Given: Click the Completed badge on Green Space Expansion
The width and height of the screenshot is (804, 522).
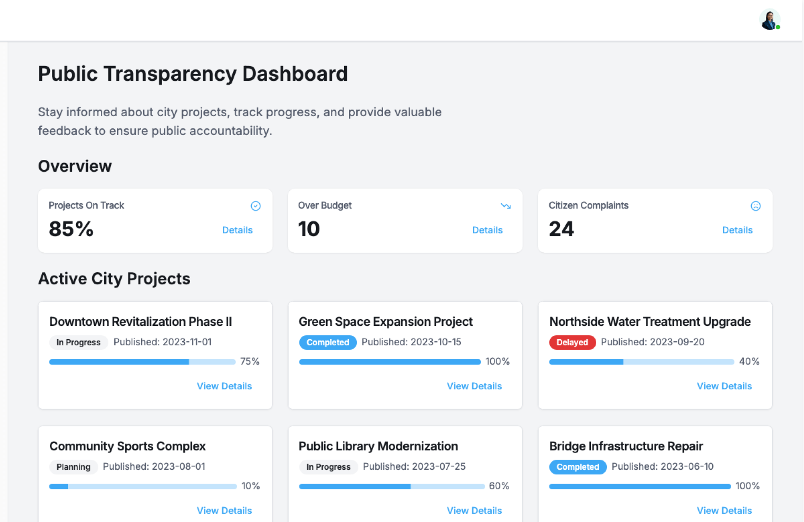Looking at the screenshot, I should pos(327,343).
